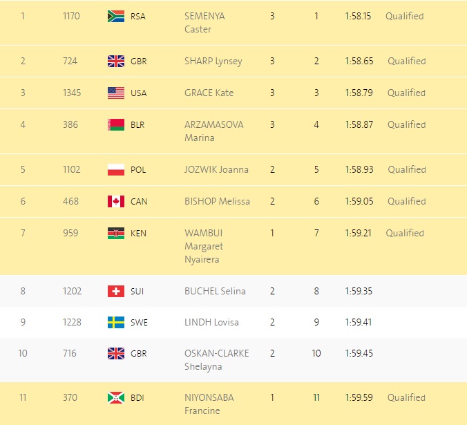Click the Switzerland flag icon
Screen dimensions: 467x425
[116, 291]
